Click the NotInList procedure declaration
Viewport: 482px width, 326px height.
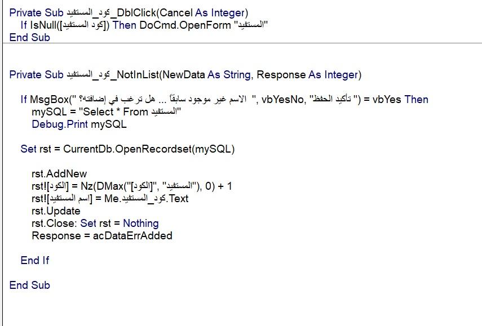[185, 74]
